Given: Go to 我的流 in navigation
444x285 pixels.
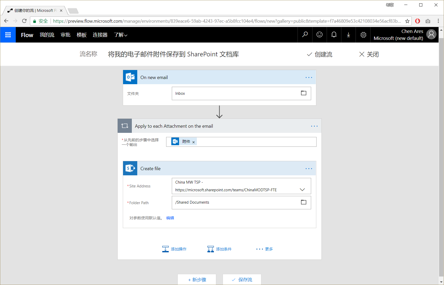Looking at the screenshot, I should tap(47, 35).
